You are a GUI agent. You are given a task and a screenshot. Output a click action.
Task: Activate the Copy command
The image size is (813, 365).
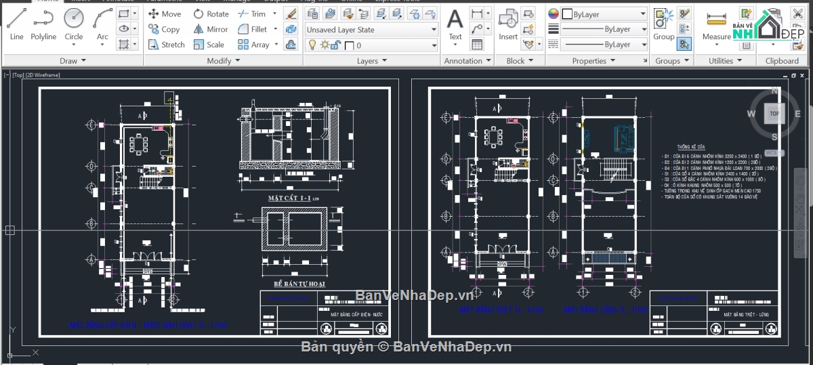(x=164, y=29)
